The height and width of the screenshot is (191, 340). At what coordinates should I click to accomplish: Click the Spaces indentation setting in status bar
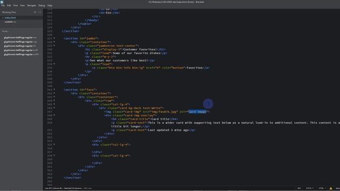point(338,188)
